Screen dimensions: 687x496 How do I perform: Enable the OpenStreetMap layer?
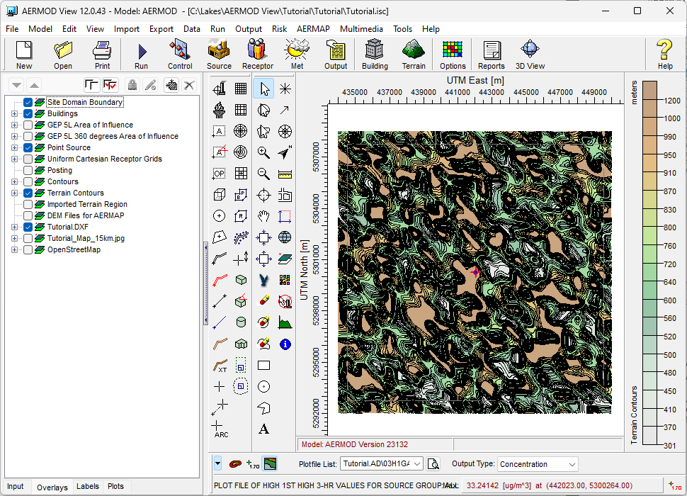pos(28,249)
